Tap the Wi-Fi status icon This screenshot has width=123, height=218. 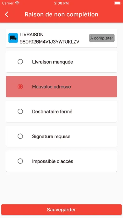pos(17,3)
